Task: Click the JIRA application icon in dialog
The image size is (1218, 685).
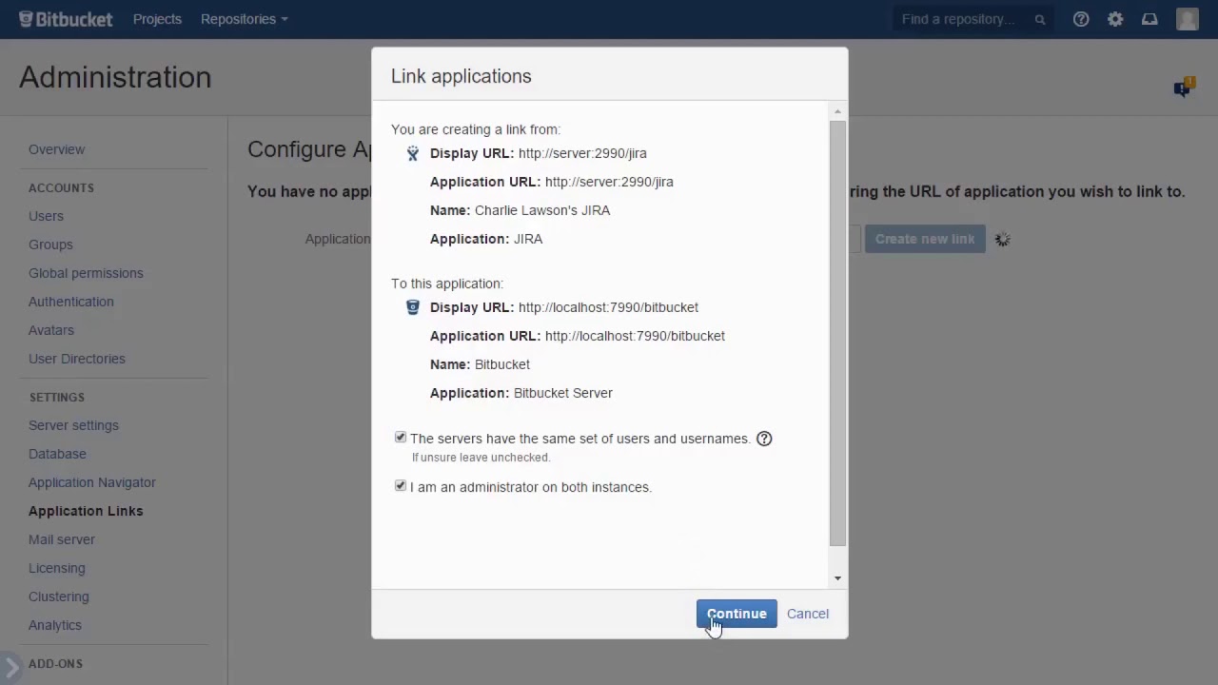Action: pos(413,153)
